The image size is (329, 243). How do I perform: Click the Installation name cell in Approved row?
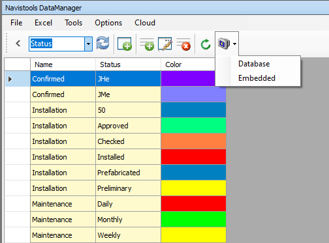click(x=63, y=126)
